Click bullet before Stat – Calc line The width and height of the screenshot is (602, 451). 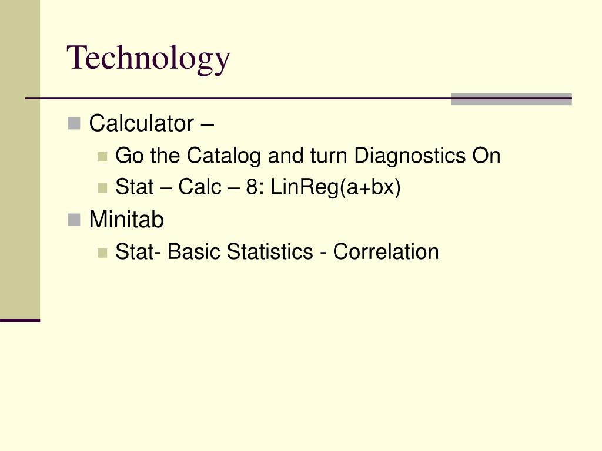[x=102, y=188]
